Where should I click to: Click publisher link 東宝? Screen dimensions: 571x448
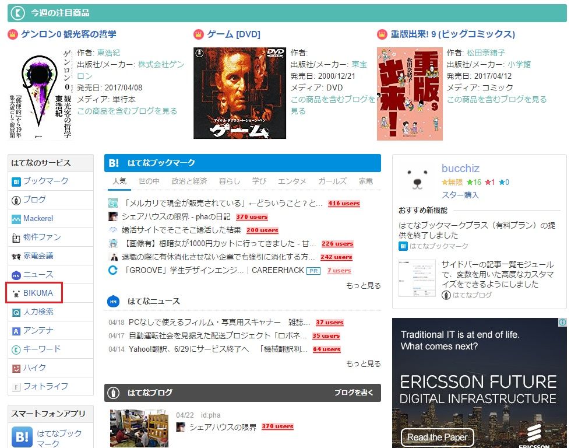[x=359, y=65]
